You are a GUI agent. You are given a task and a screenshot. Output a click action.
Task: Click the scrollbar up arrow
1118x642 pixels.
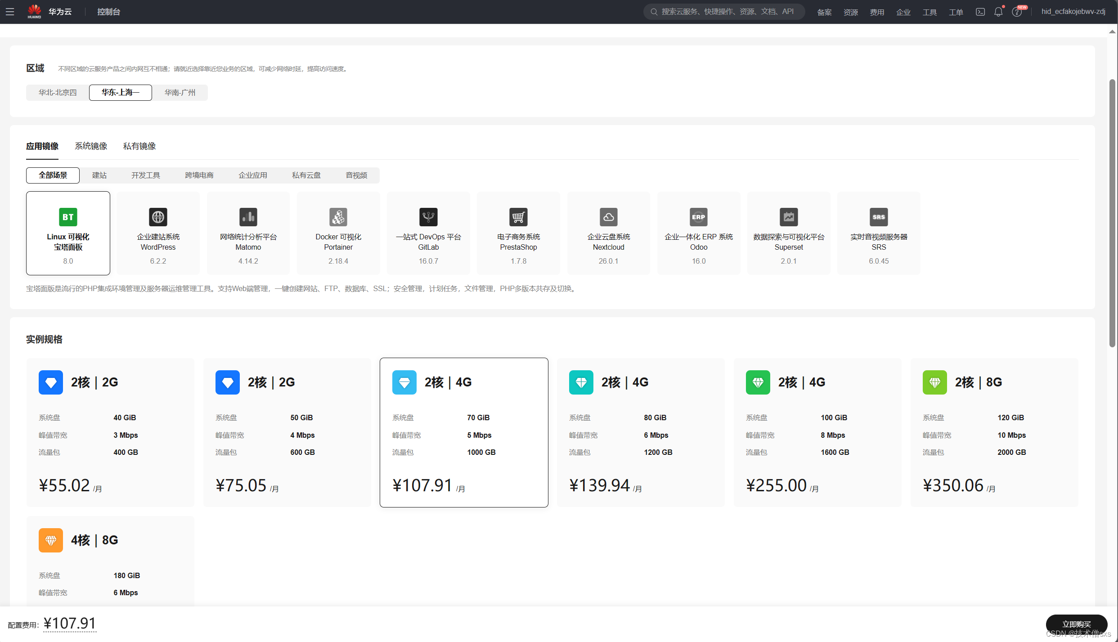click(x=1112, y=31)
